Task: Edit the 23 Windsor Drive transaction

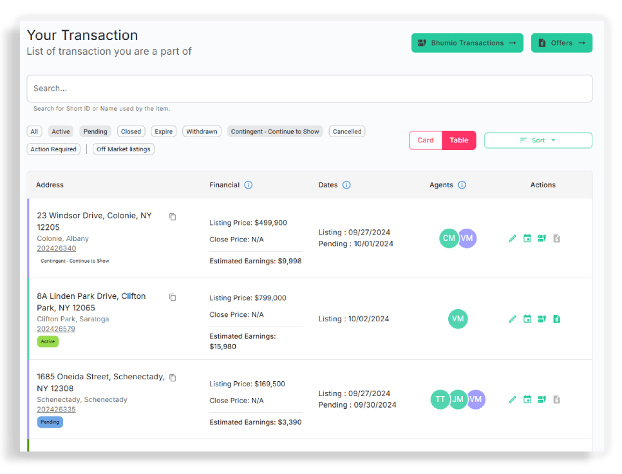Action: point(512,238)
